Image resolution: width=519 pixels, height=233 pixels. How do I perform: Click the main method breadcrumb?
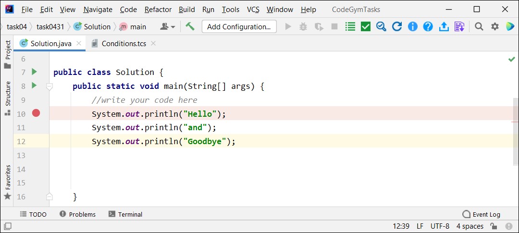point(133,27)
